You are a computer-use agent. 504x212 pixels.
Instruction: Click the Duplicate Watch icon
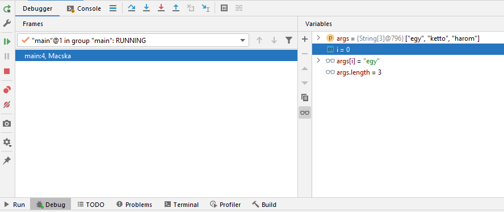(x=305, y=98)
